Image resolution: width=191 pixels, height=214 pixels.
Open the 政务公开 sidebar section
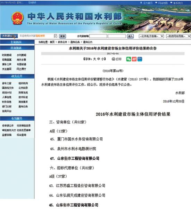pyautogui.click(x=17, y=76)
